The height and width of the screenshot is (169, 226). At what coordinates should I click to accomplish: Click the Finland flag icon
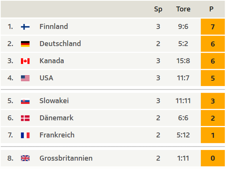tap(25, 27)
